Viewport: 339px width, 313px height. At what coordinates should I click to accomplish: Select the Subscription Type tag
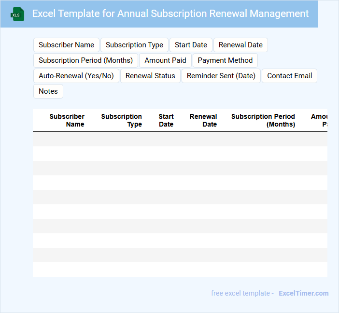click(x=134, y=45)
